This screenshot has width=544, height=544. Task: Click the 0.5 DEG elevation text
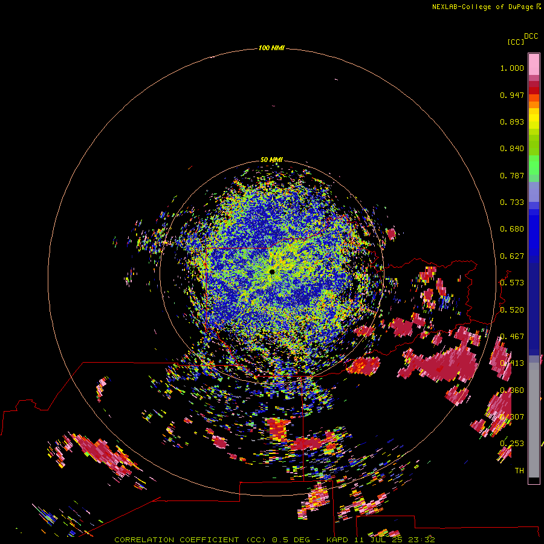point(291,540)
